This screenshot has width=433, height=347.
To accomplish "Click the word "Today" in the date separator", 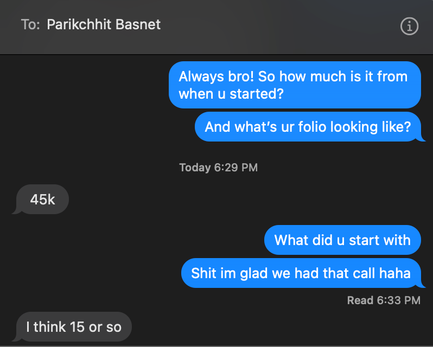I will 195,168.
